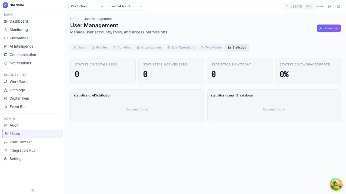Click the Invite User button
The height and width of the screenshot is (194, 346).
(329, 28)
